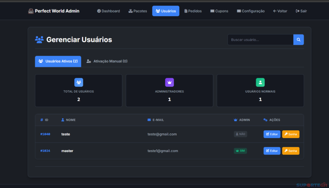
Task: Click the magnifying glass search button
Action: coord(298,40)
